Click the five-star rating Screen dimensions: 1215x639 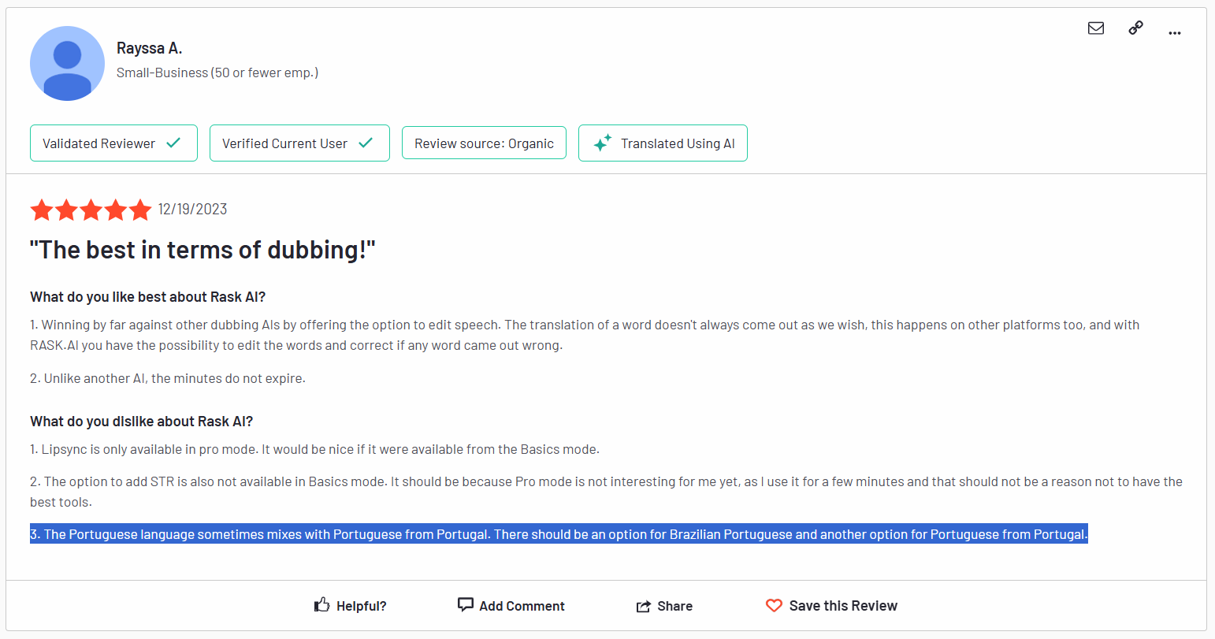click(91, 210)
